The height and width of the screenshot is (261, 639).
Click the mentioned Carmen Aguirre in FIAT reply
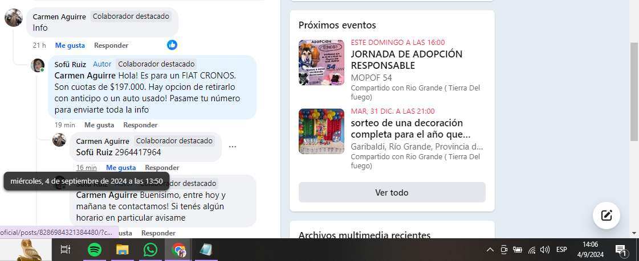click(x=85, y=76)
